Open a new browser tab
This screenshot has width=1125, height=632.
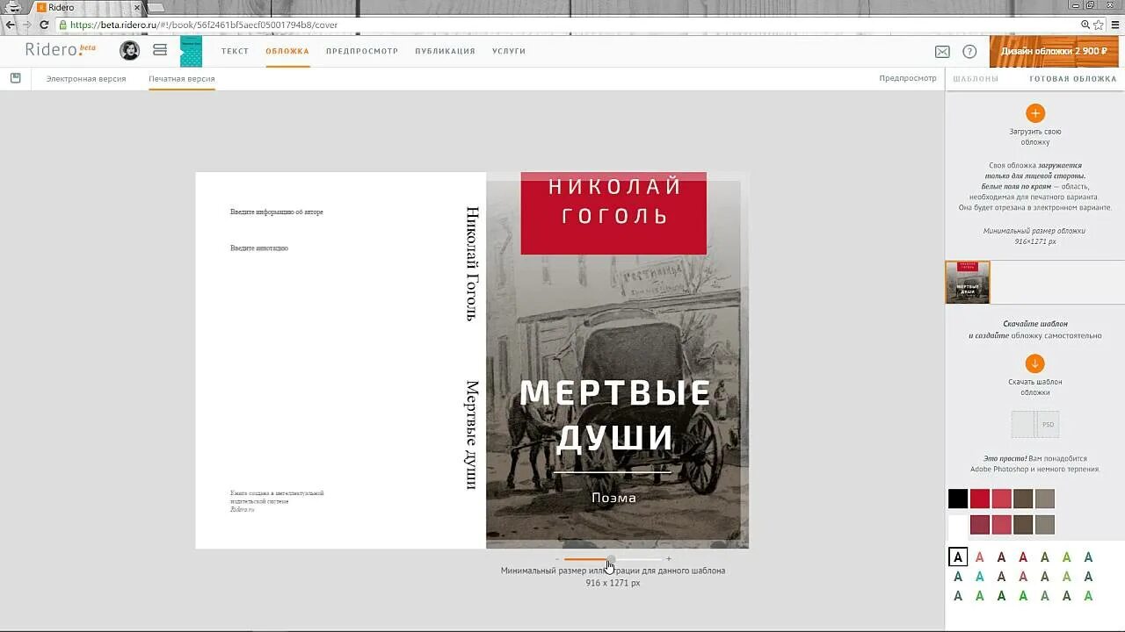coord(155,8)
